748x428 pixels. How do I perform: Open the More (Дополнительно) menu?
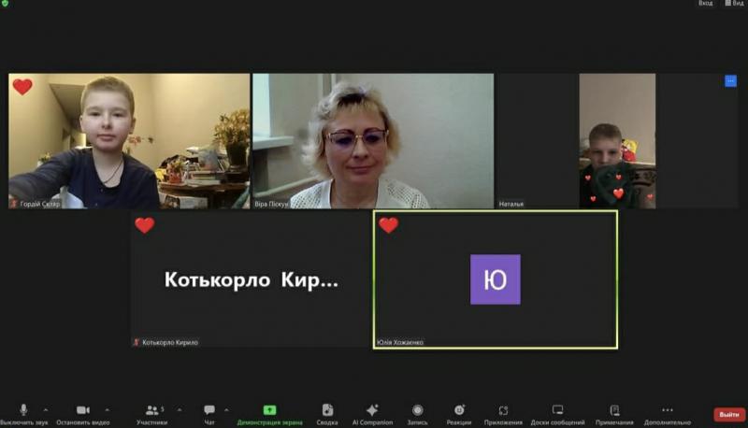[667, 411]
